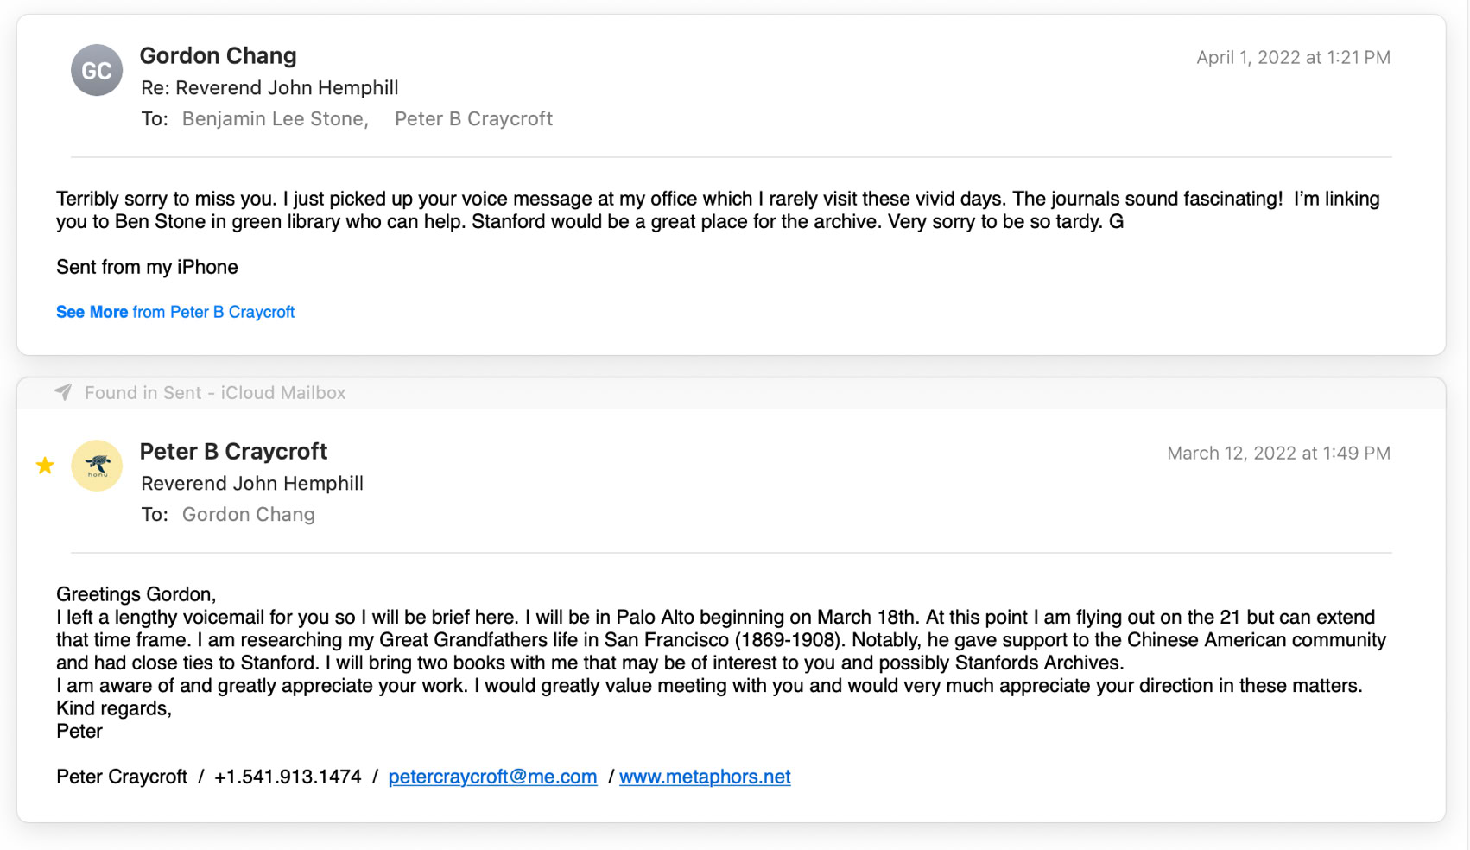
Task: Click the sent paper-plane icon
Action: click(x=63, y=392)
